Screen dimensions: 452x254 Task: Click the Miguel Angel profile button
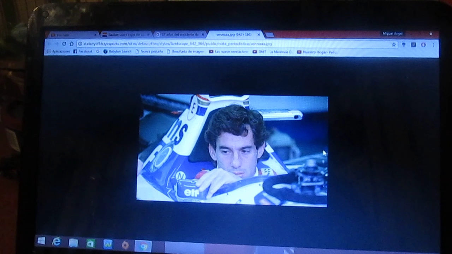[393, 34]
